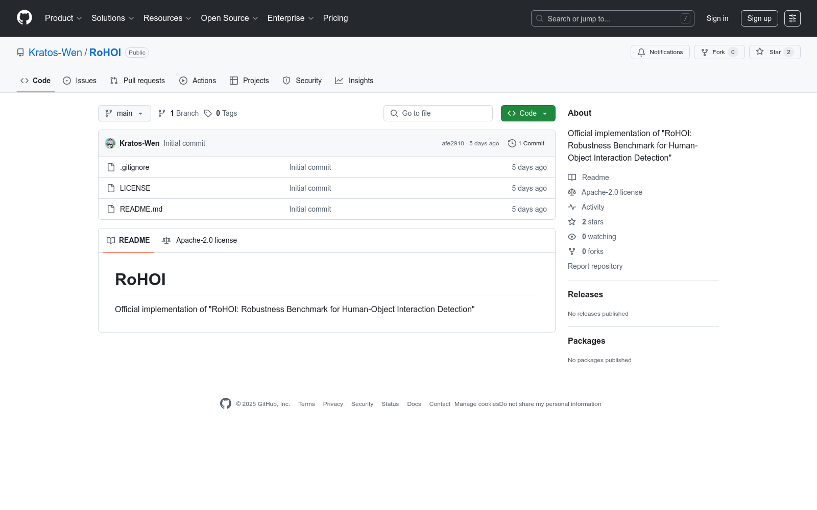
Task: Switch to the Apache-2.0 license tab
Action: pos(200,240)
